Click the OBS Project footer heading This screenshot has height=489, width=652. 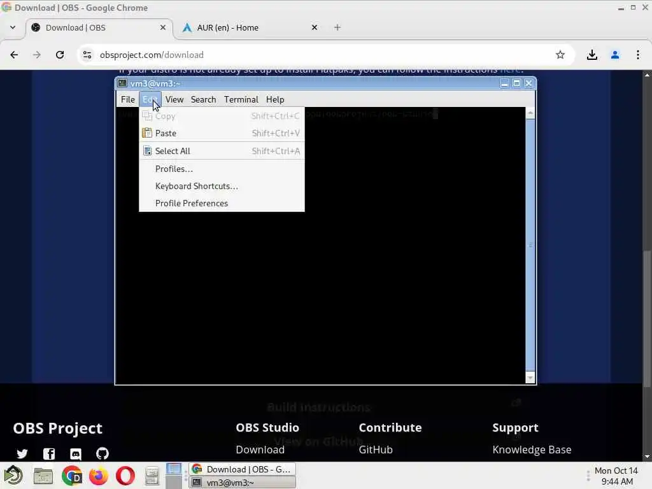click(x=57, y=428)
